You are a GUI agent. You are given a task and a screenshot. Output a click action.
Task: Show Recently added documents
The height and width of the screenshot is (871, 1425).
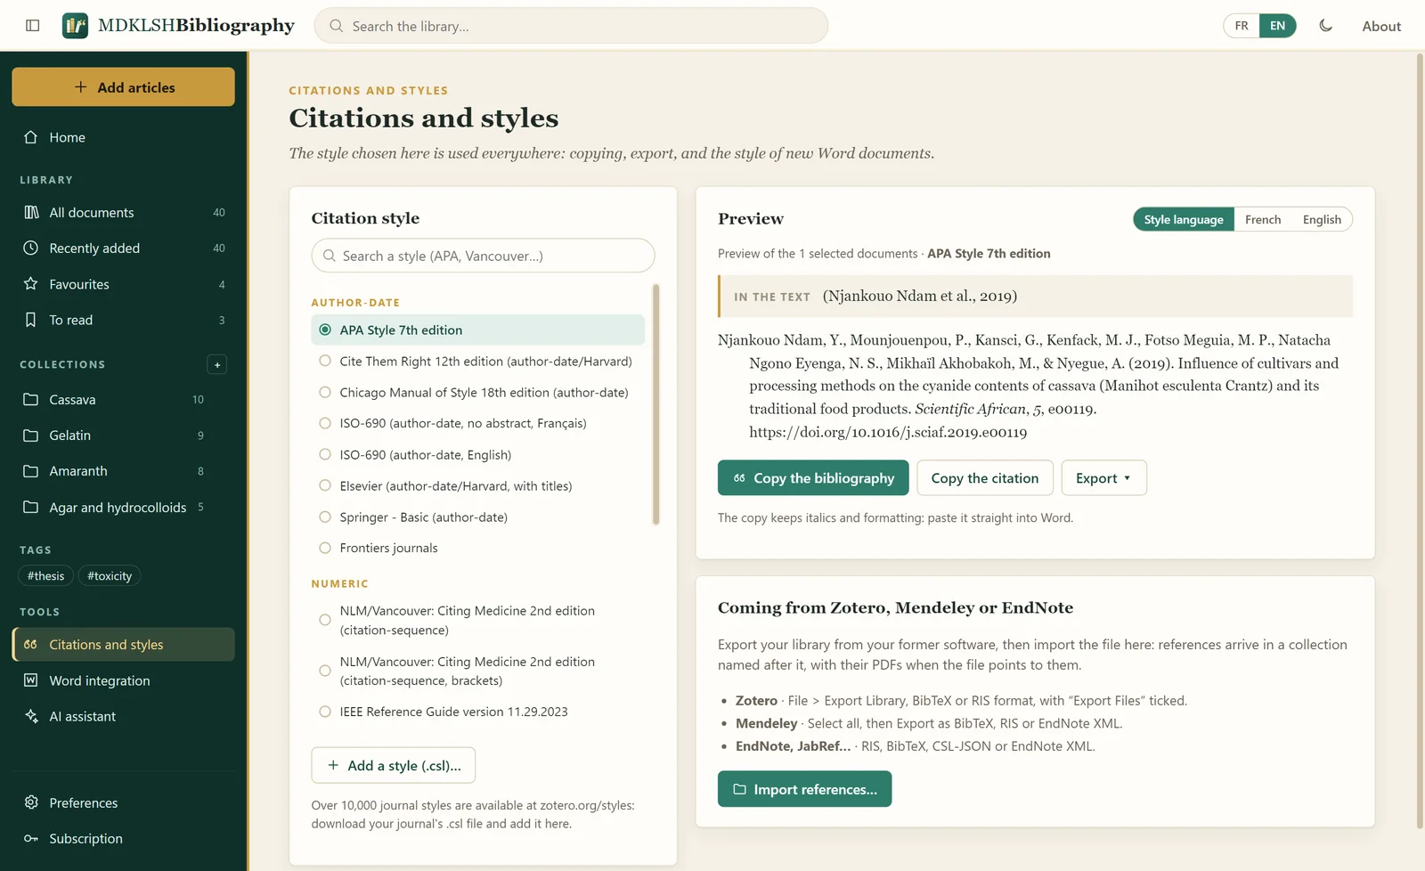point(123,248)
